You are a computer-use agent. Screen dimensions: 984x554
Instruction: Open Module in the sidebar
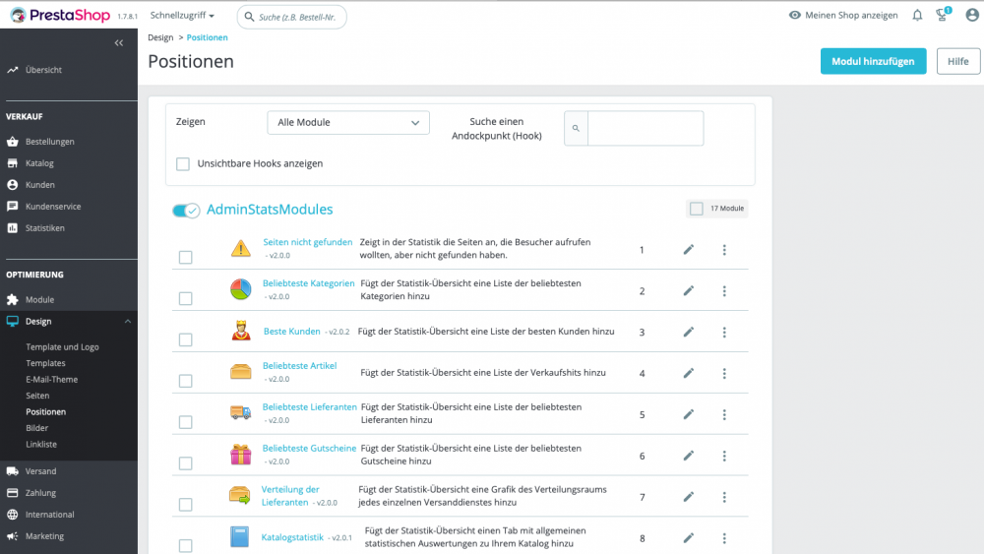[x=39, y=300]
